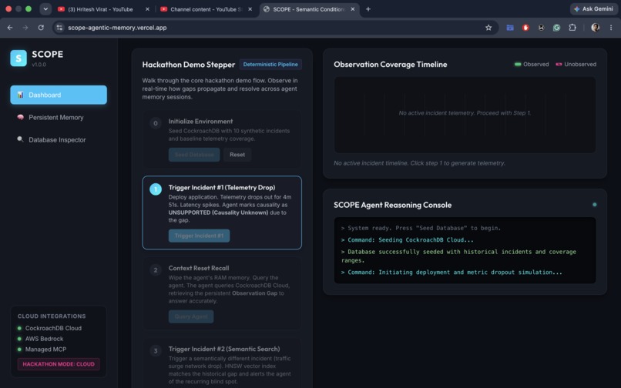Click the Observation Coverage Timeline chart area

(465, 115)
